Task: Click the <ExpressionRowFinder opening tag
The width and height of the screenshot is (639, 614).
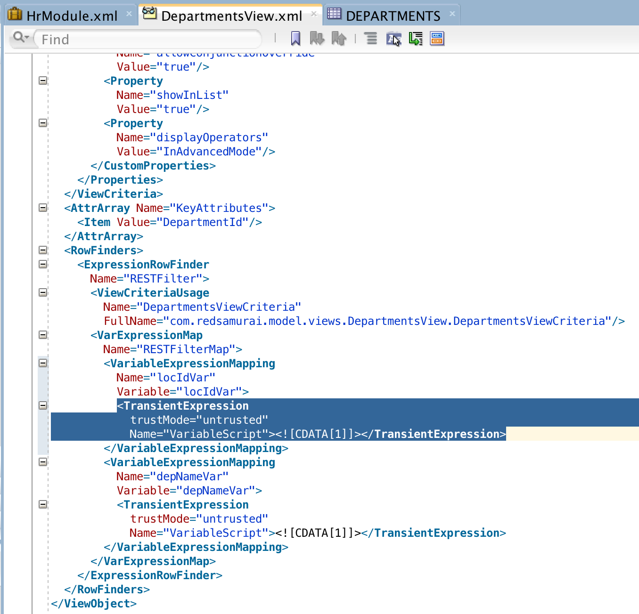Action: click(143, 265)
